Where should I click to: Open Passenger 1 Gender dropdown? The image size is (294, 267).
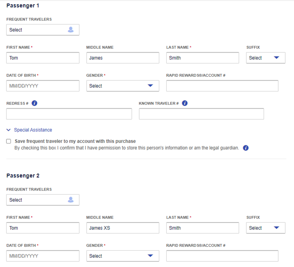click(x=122, y=86)
